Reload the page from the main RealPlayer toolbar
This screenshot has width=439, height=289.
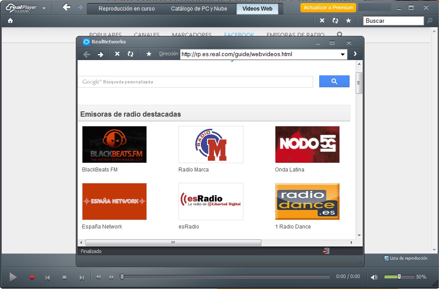coord(335,21)
